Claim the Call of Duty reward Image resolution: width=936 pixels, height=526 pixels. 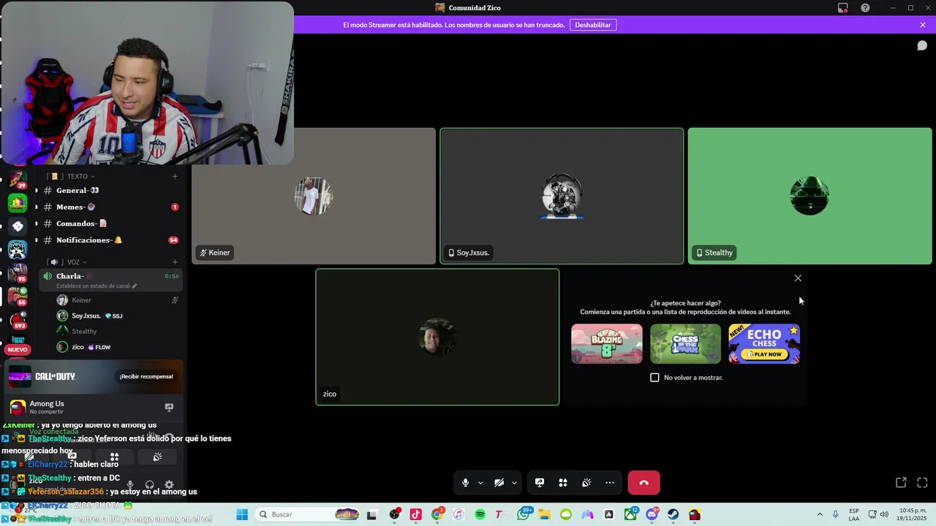tap(146, 376)
